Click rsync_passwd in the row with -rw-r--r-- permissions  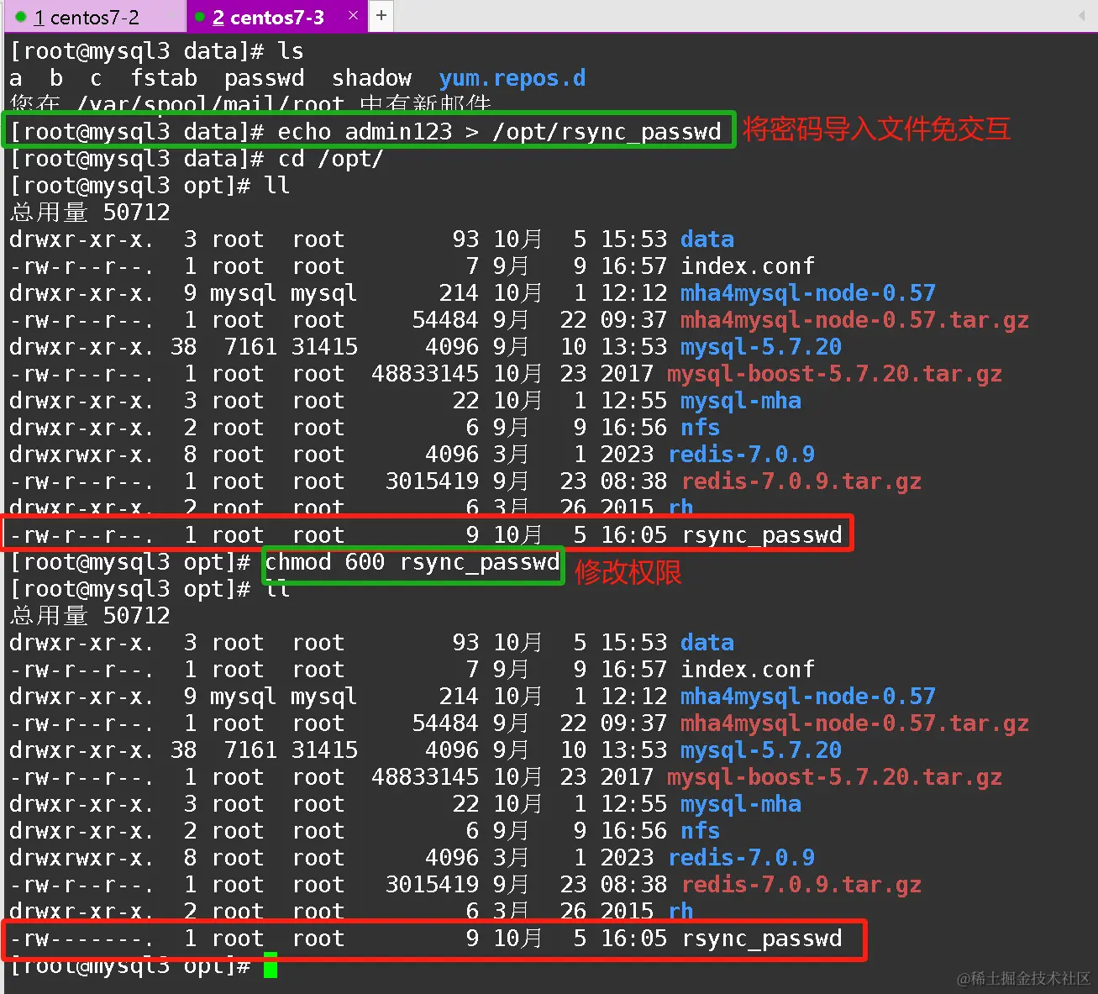click(x=762, y=535)
